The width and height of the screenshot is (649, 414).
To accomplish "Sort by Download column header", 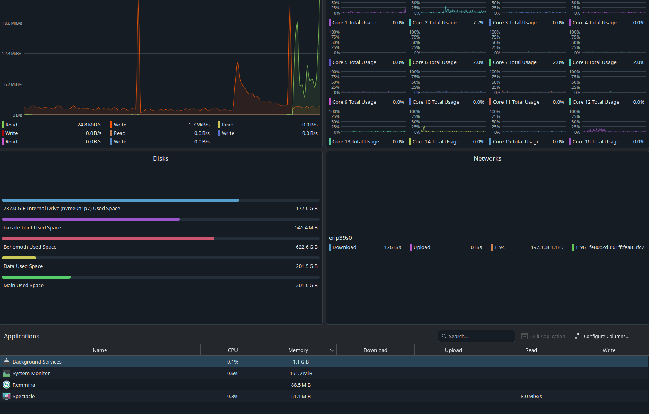I will (x=375, y=350).
